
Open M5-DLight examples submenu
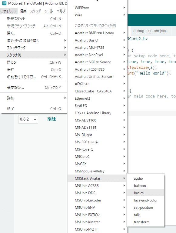coord(98,135)
